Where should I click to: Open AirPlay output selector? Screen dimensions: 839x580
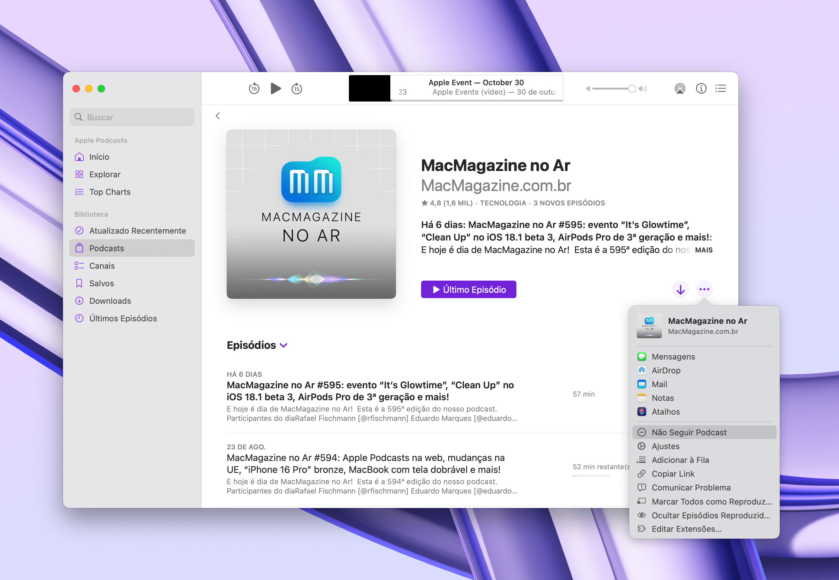click(680, 88)
